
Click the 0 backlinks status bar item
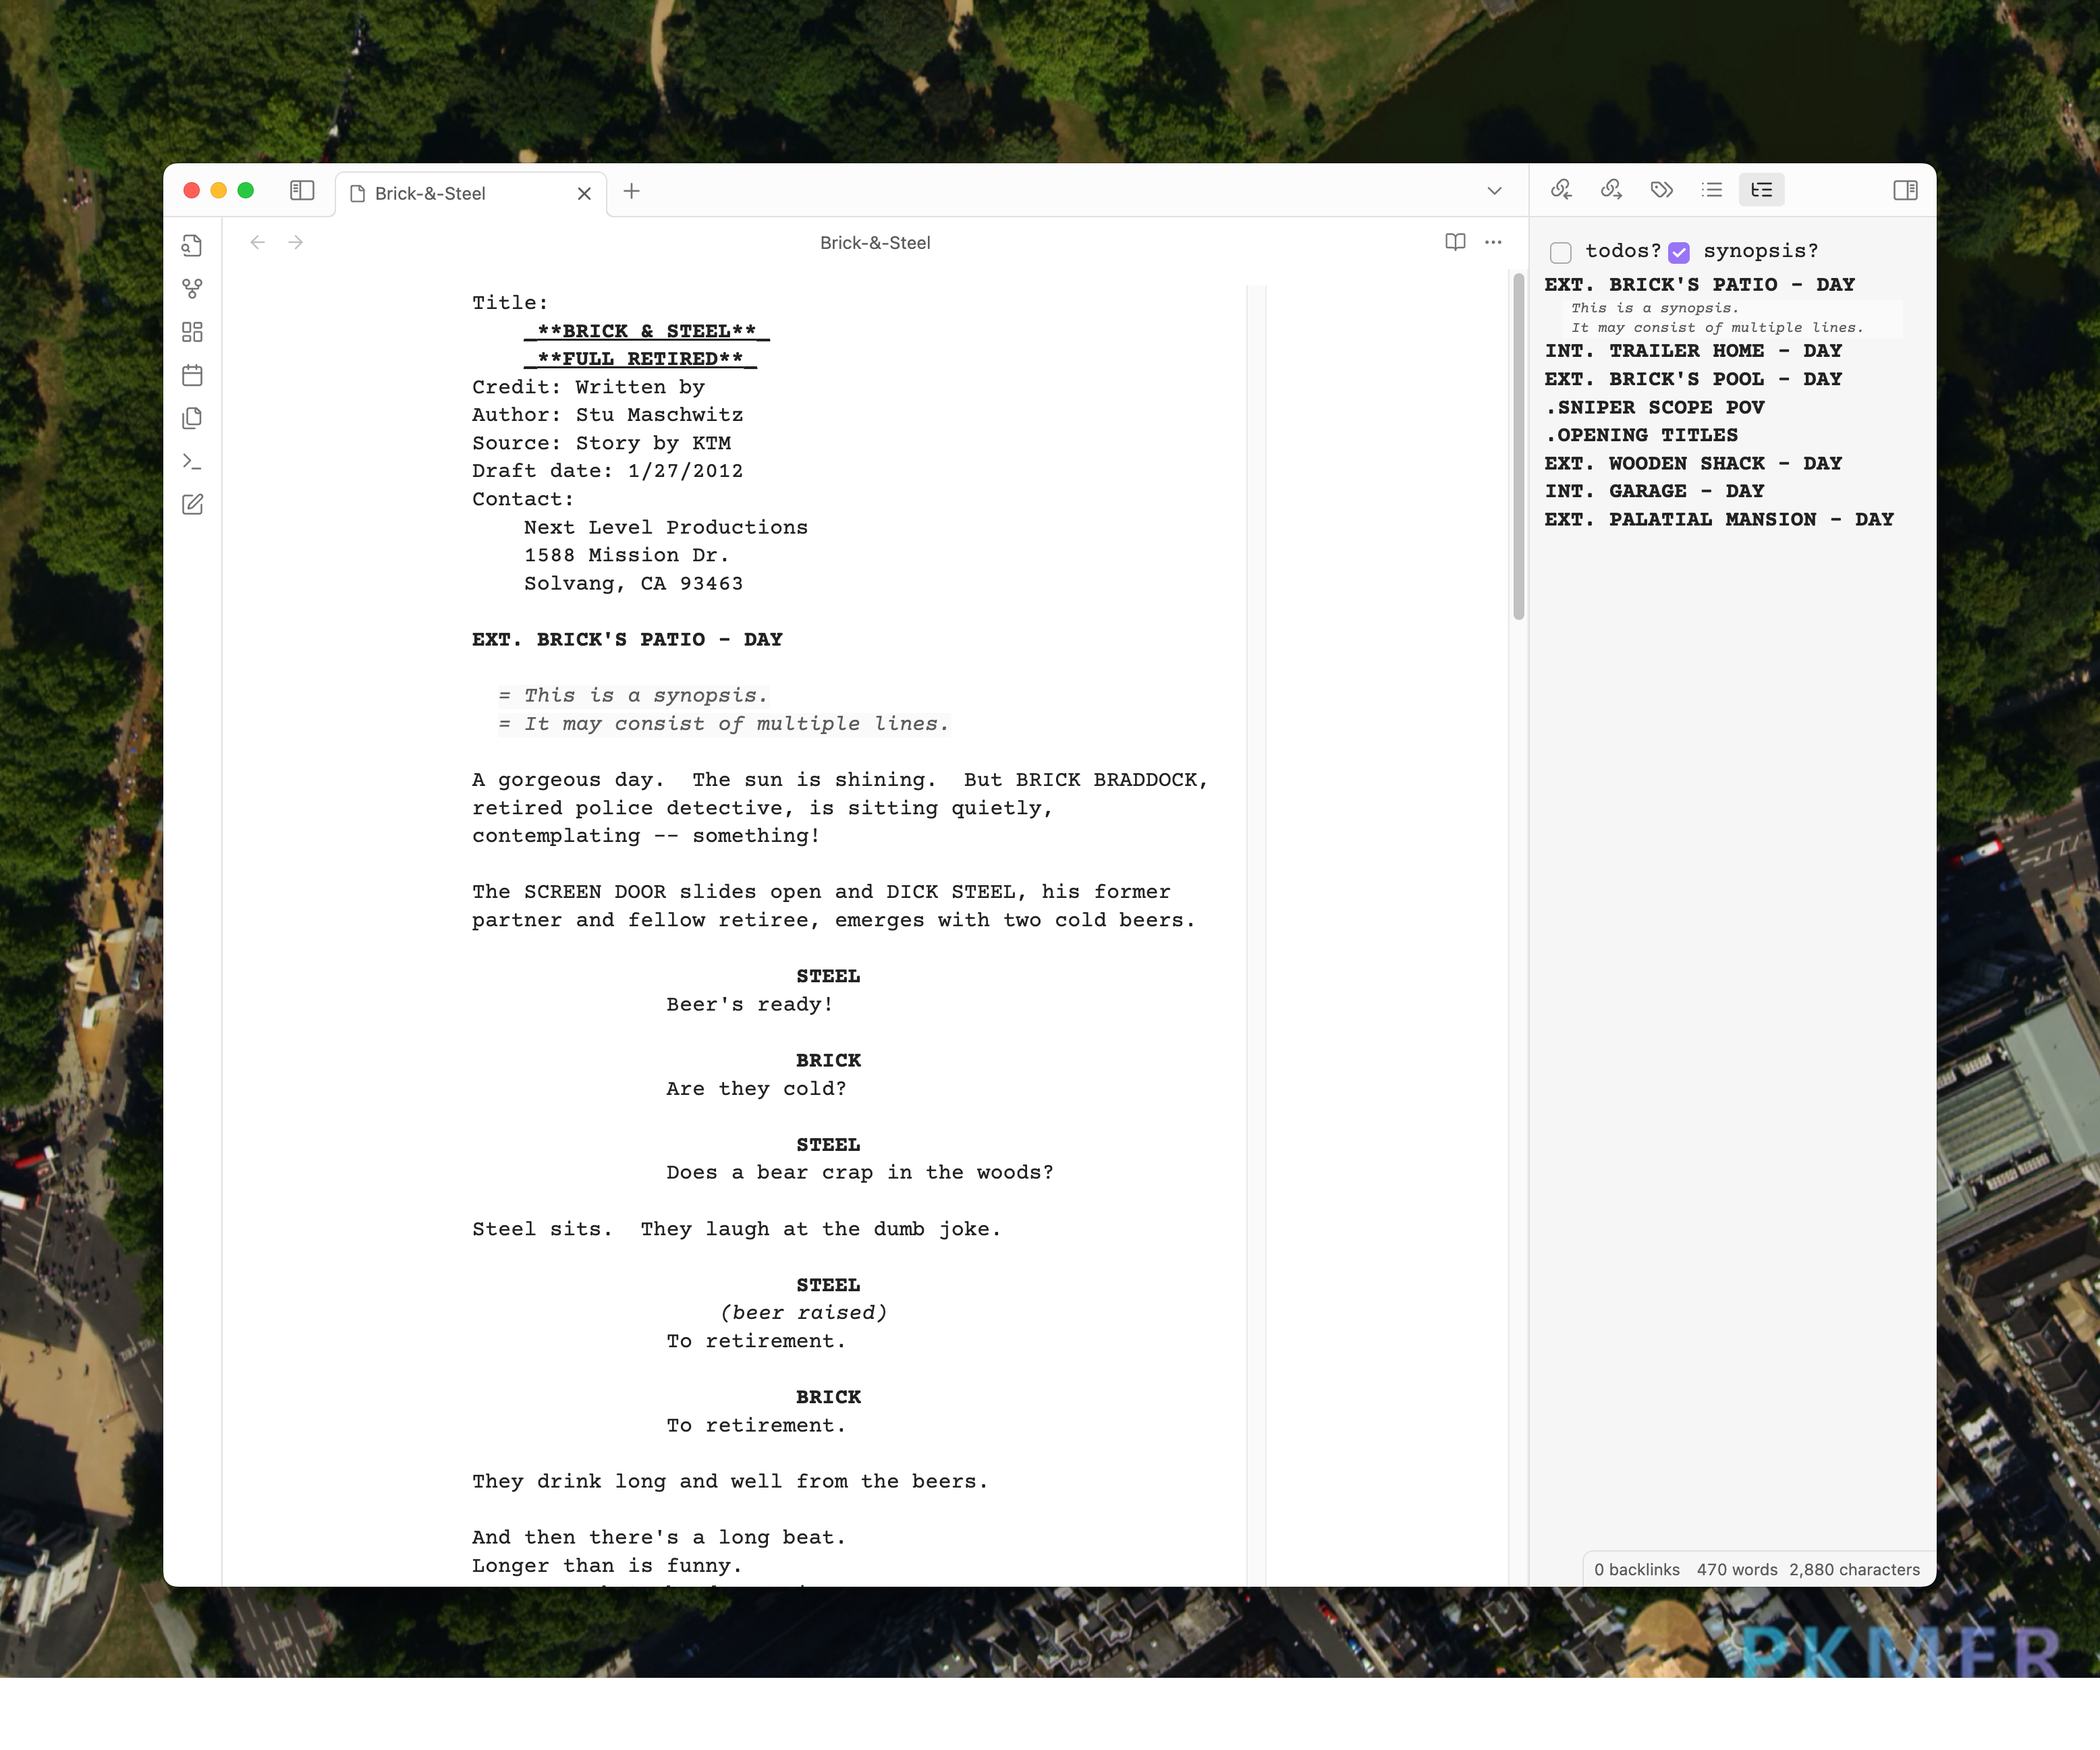click(1636, 1569)
